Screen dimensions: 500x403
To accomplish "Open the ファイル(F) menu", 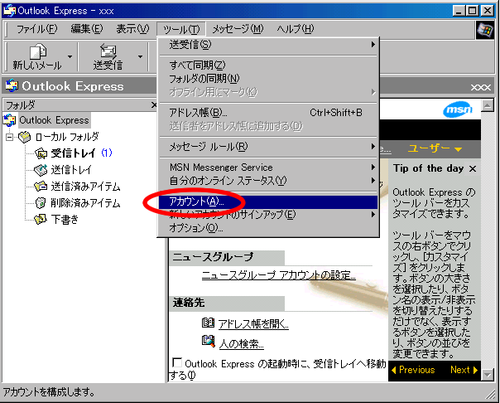I will tap(36, 29).
